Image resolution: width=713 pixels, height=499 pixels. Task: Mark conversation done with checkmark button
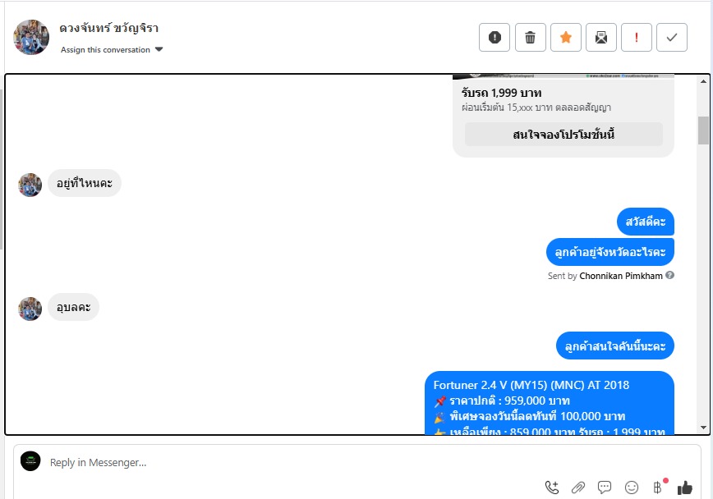[x=672, y=37]
